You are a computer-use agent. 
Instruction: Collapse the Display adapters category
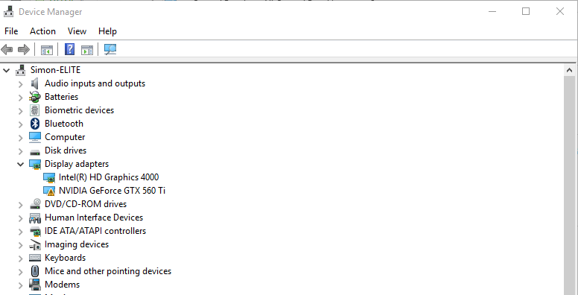21,164
